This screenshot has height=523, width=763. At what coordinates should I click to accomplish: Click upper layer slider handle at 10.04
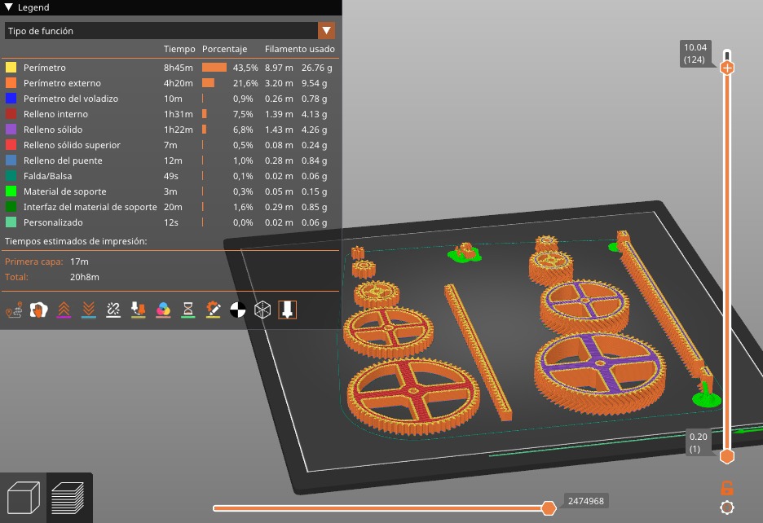pyautogui.click(x=727, y=68)
